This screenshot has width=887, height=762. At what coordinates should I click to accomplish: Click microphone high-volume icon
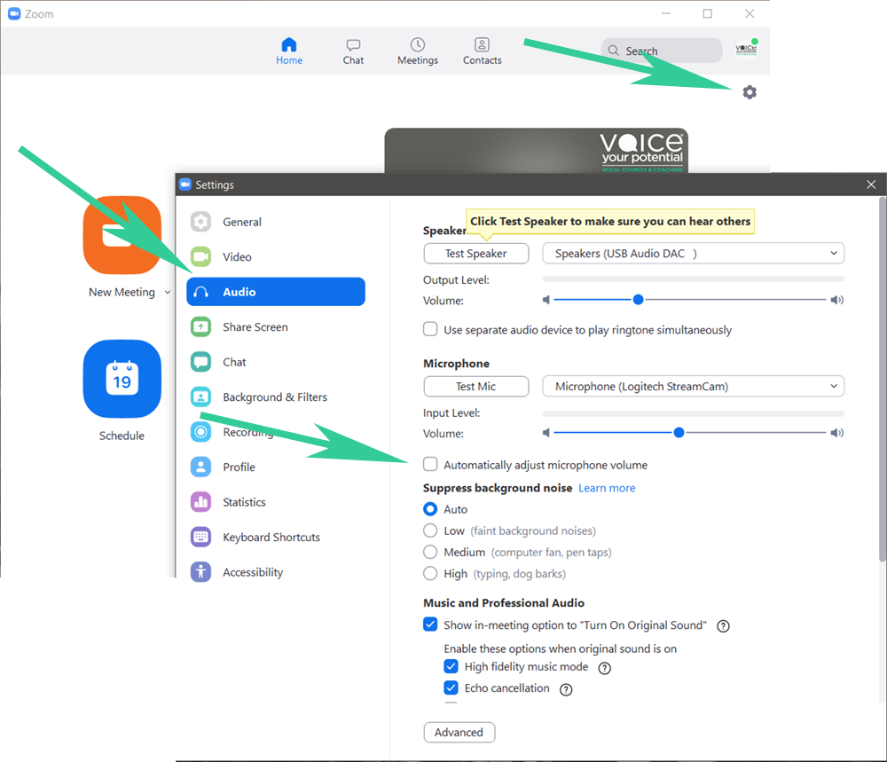[x=837, y=433]
